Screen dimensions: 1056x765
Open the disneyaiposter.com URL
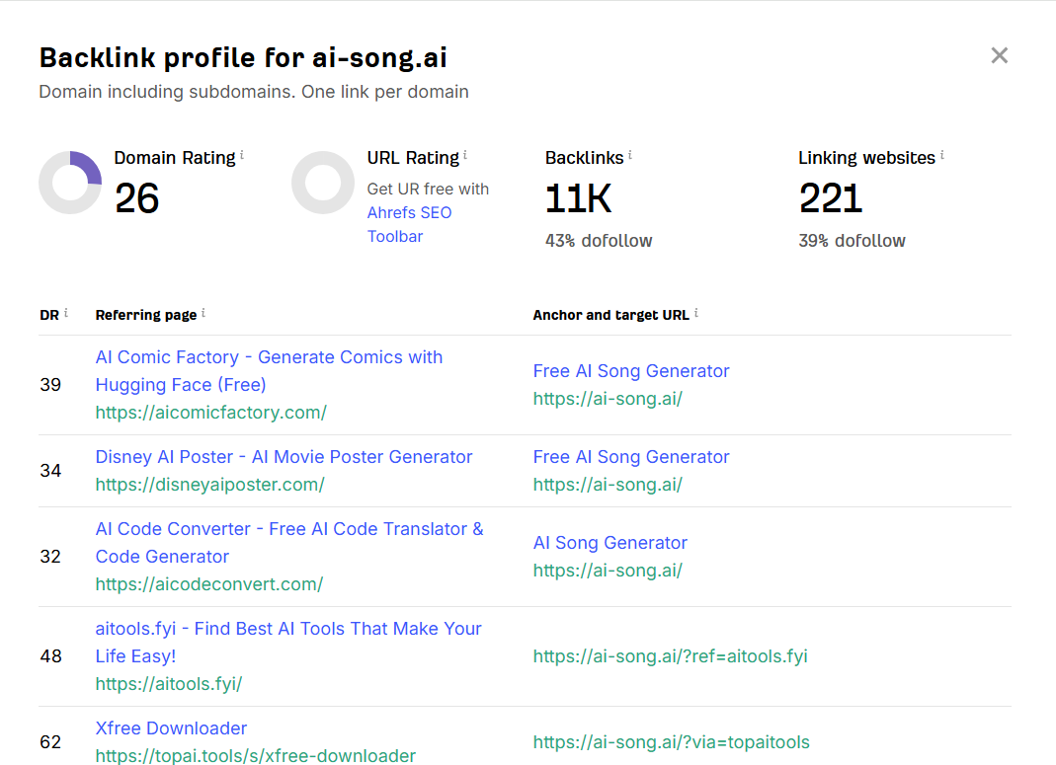pyautogui.click(x=209, y=485)
